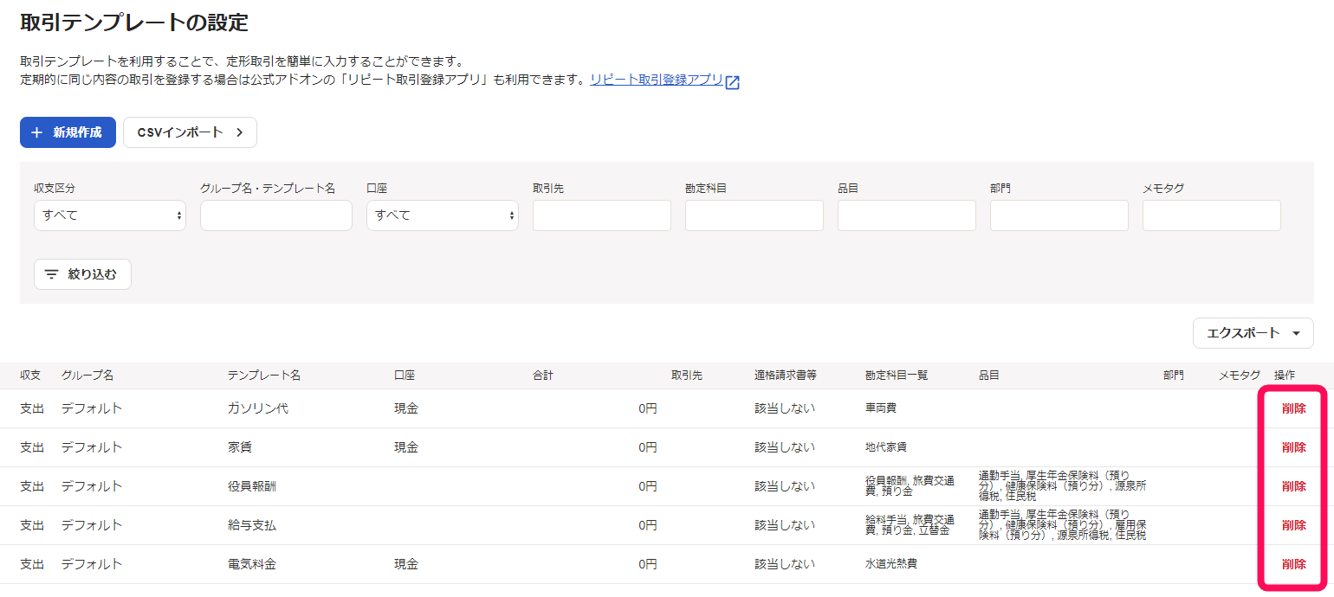The height and width of the screenshot is (597, 1334).
Task: Click 該当しない in the 役員報酬 row
Action: pos(785,486)
